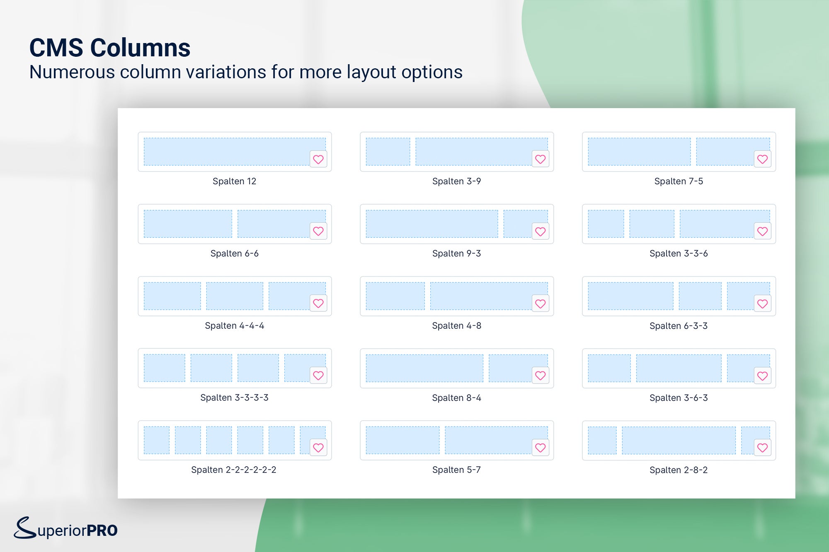Favorite the Spalten 2-8-2 layout heart icon
829x552 pixels.
(x=763, y=447)
